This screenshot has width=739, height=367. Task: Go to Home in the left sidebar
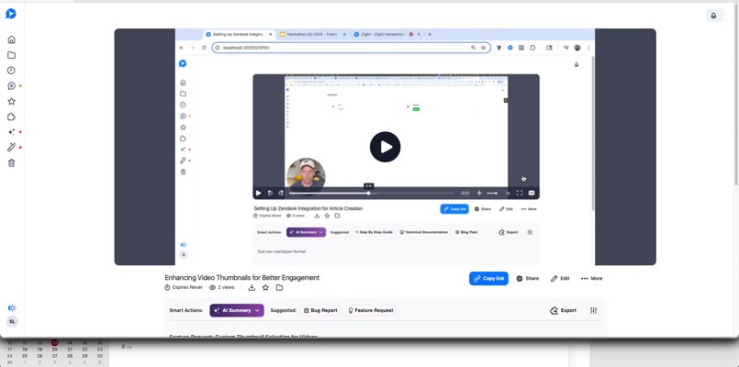[x=11, y=39]
